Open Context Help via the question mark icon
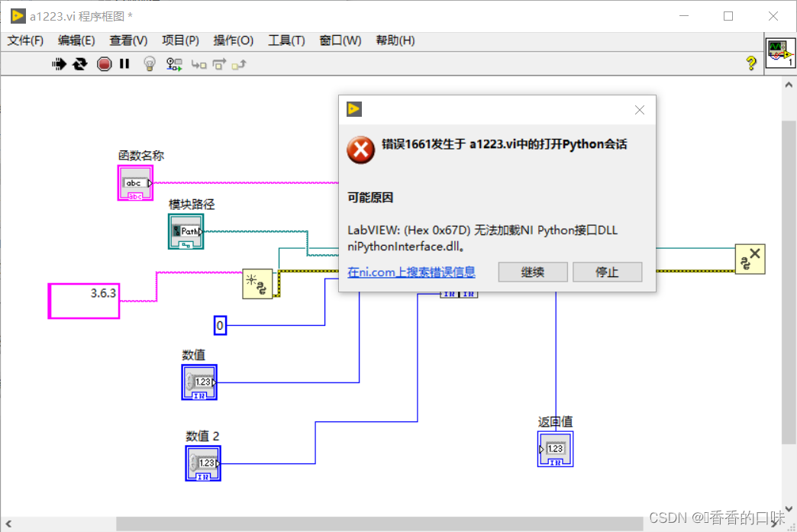 [x=752, y=64]
